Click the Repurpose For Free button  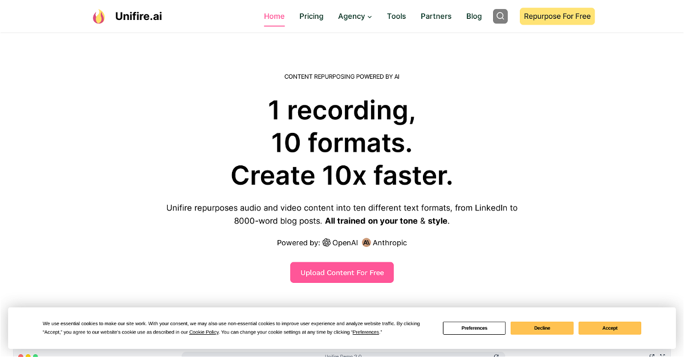pos(557,17)
